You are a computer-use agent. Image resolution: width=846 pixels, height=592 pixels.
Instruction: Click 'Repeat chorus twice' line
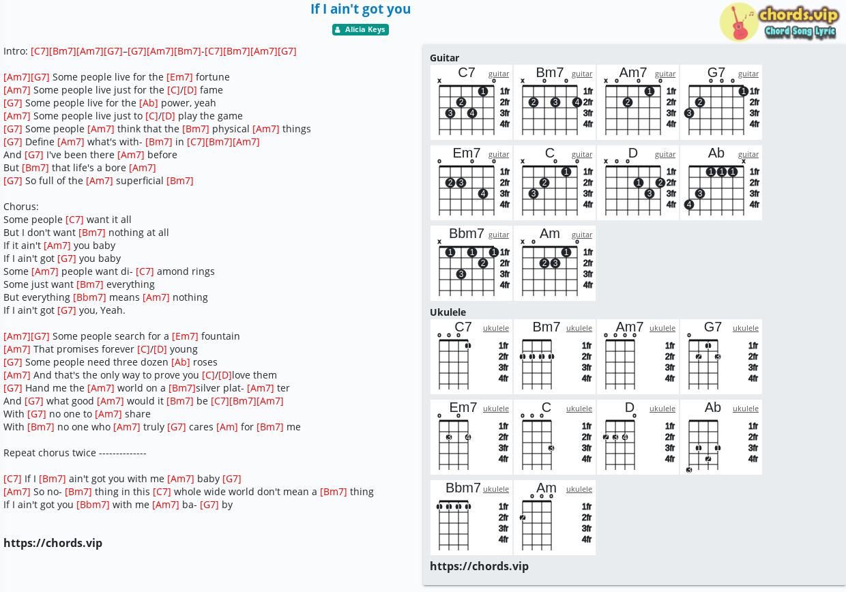(x=75, y=453)
